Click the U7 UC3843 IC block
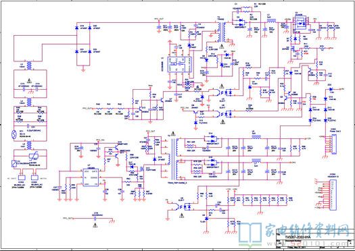The width and height of the screenshot is (355, 251). 91,177
